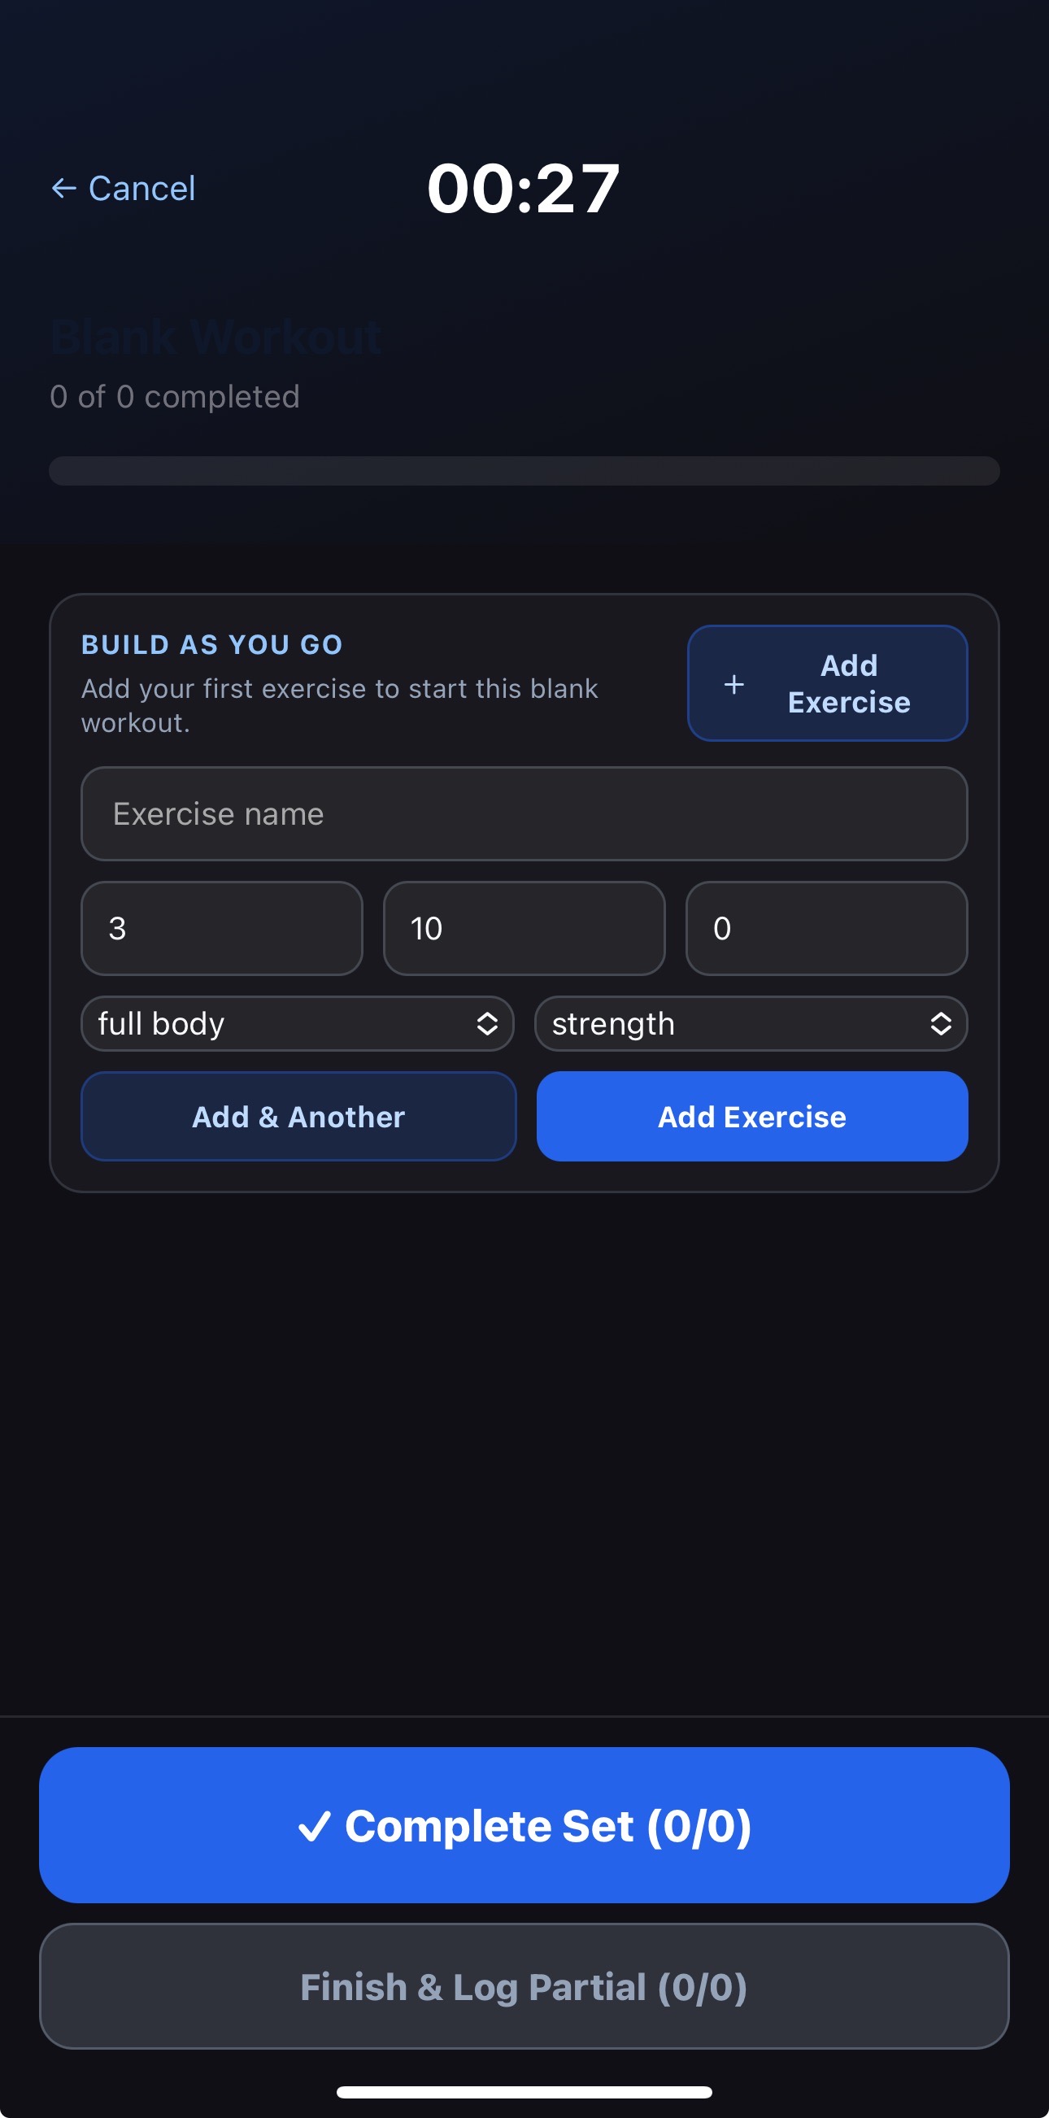Tap the 00:27 workout timer
Viewport: 1049px width, 2118px height.
point(524,187)
